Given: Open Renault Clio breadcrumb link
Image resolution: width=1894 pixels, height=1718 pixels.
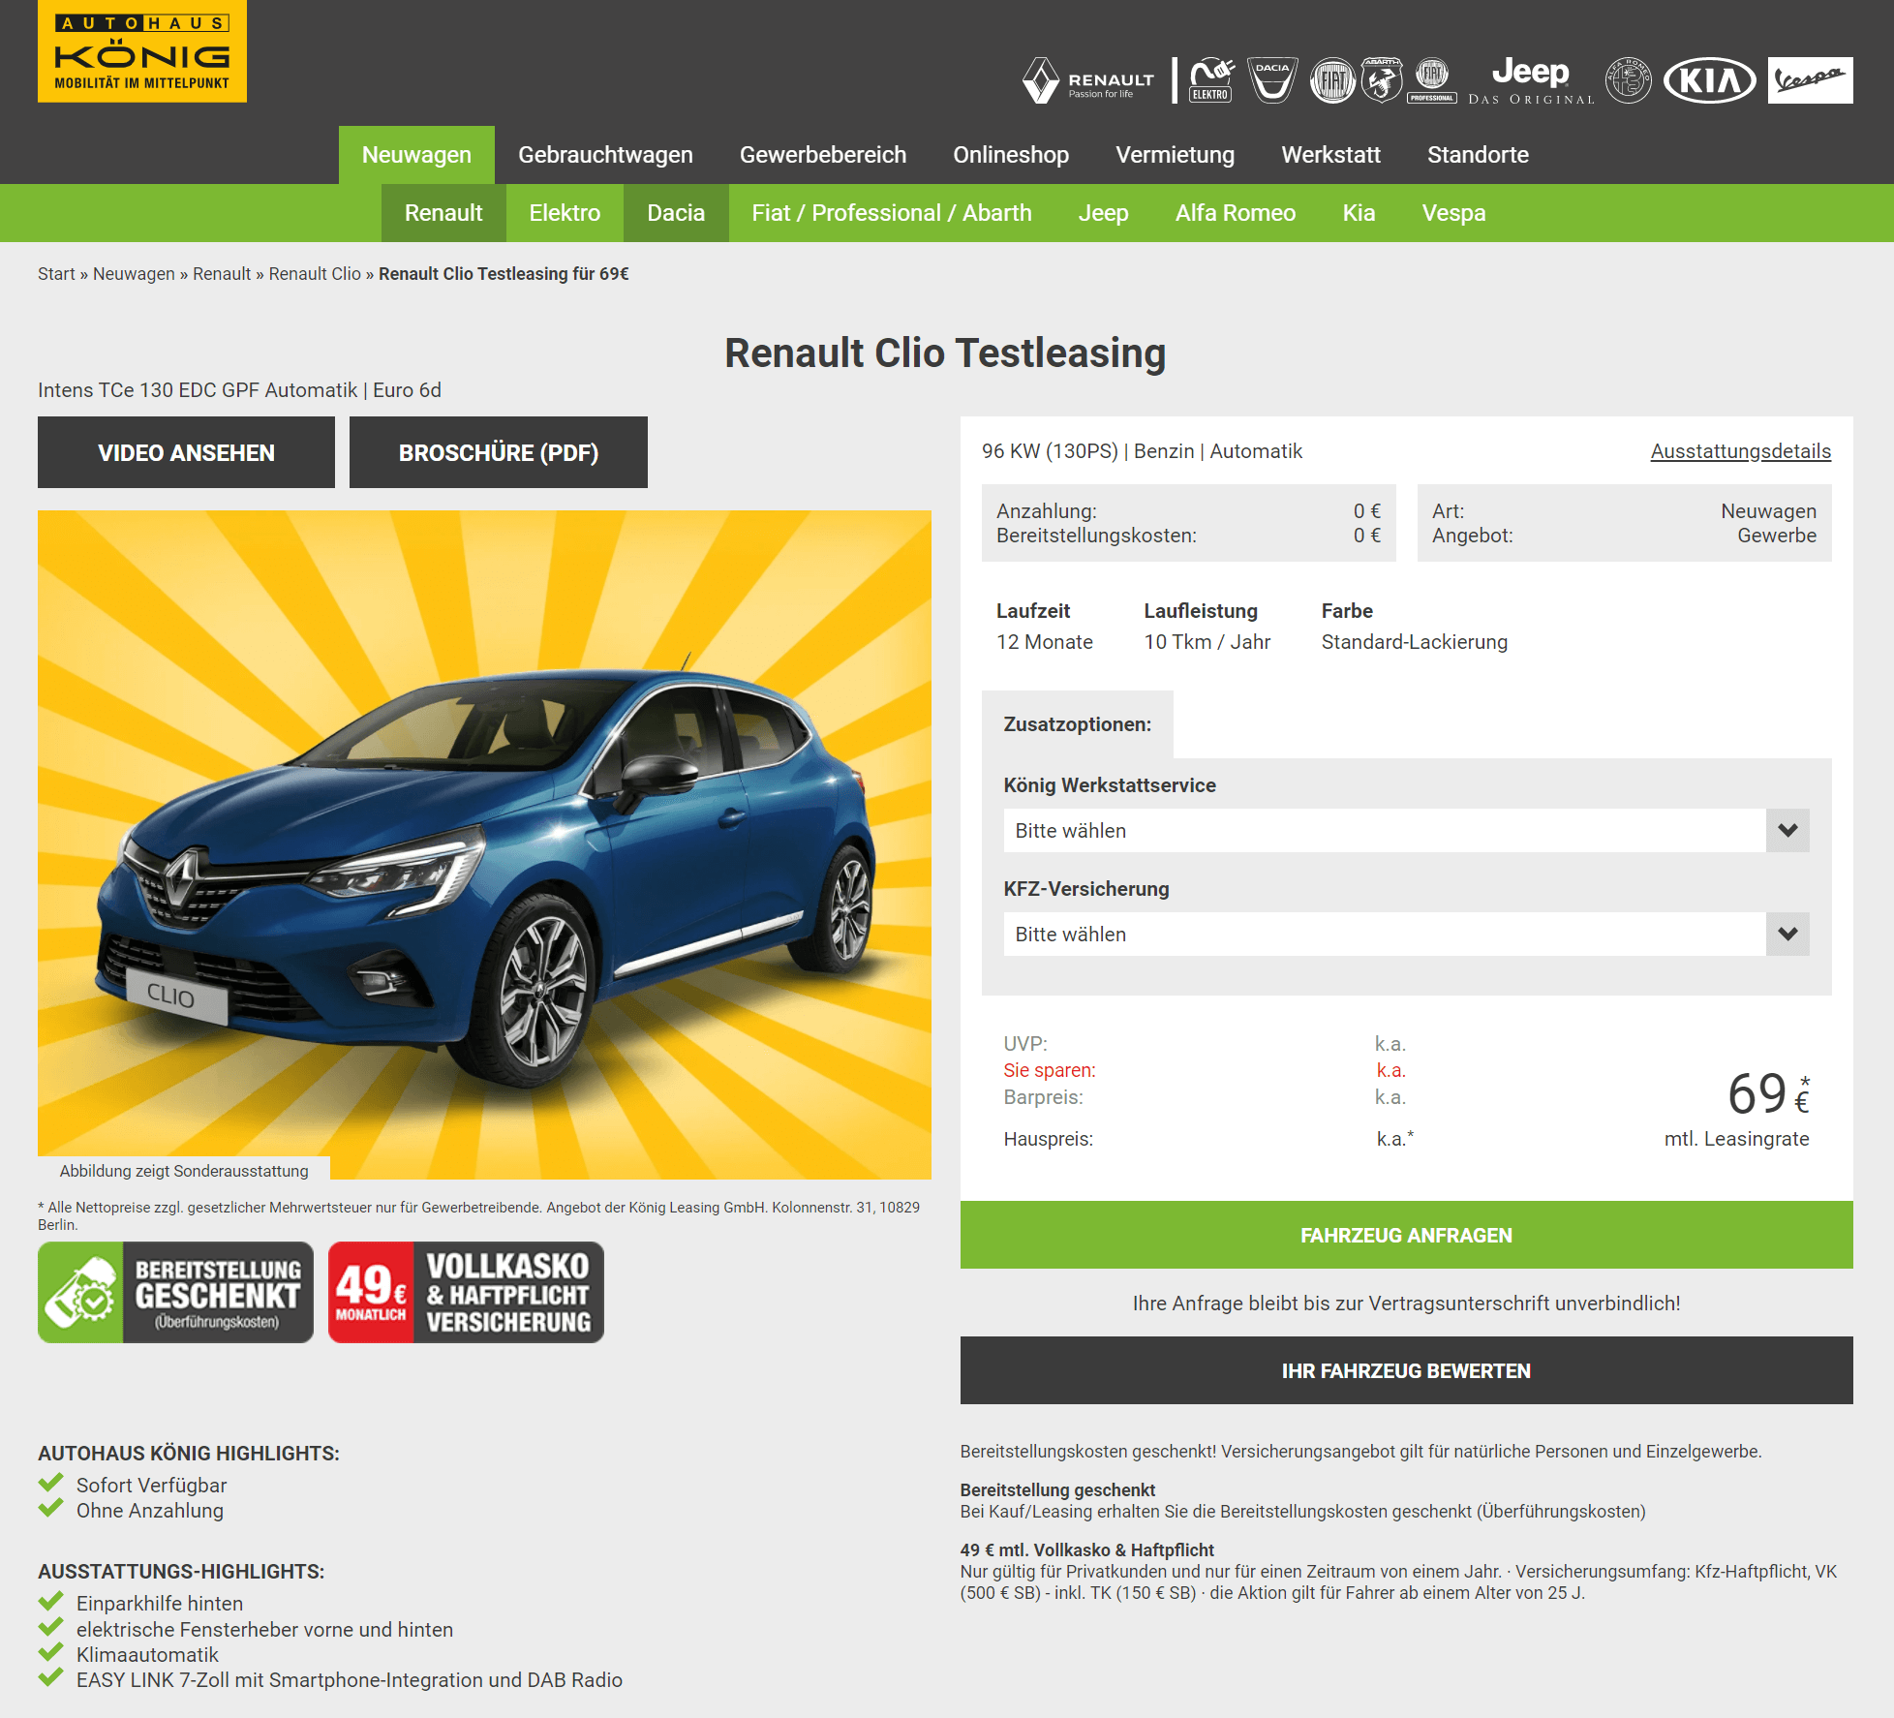Looking at the screenshot, I should click(315, 274).
